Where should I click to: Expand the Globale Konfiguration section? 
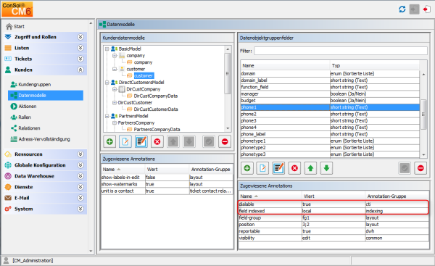[80, 165]
